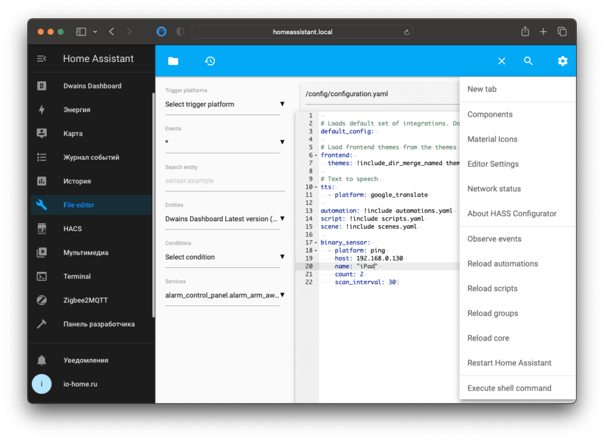
Task: Show Safari tab overview icon
Action: [562, 32]
